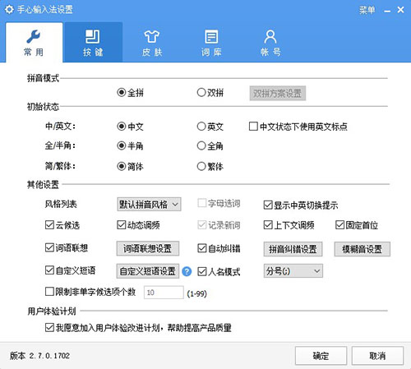411x369 pixels.
Task: Open the 皮肤 shirt icon tab
Action: point(152,37)
